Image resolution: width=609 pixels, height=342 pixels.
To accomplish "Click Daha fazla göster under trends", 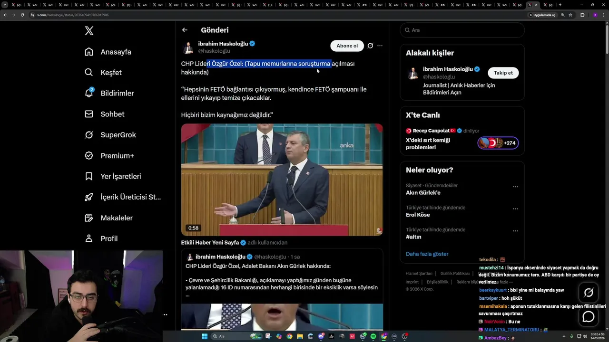I will coord(427,254).
